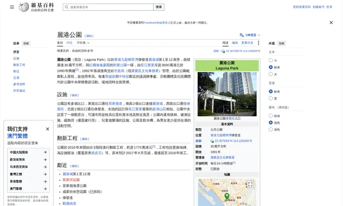The image size is (343, 206).
Task: Hide the 外观 appearance panel
Action: tap(281, 43)
